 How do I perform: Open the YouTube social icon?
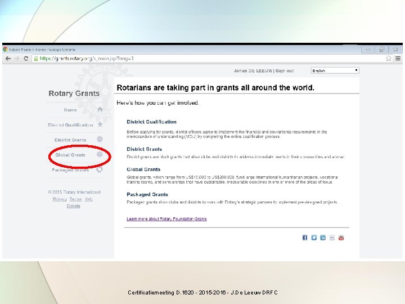pyautogui.click(x=341, y=238)
